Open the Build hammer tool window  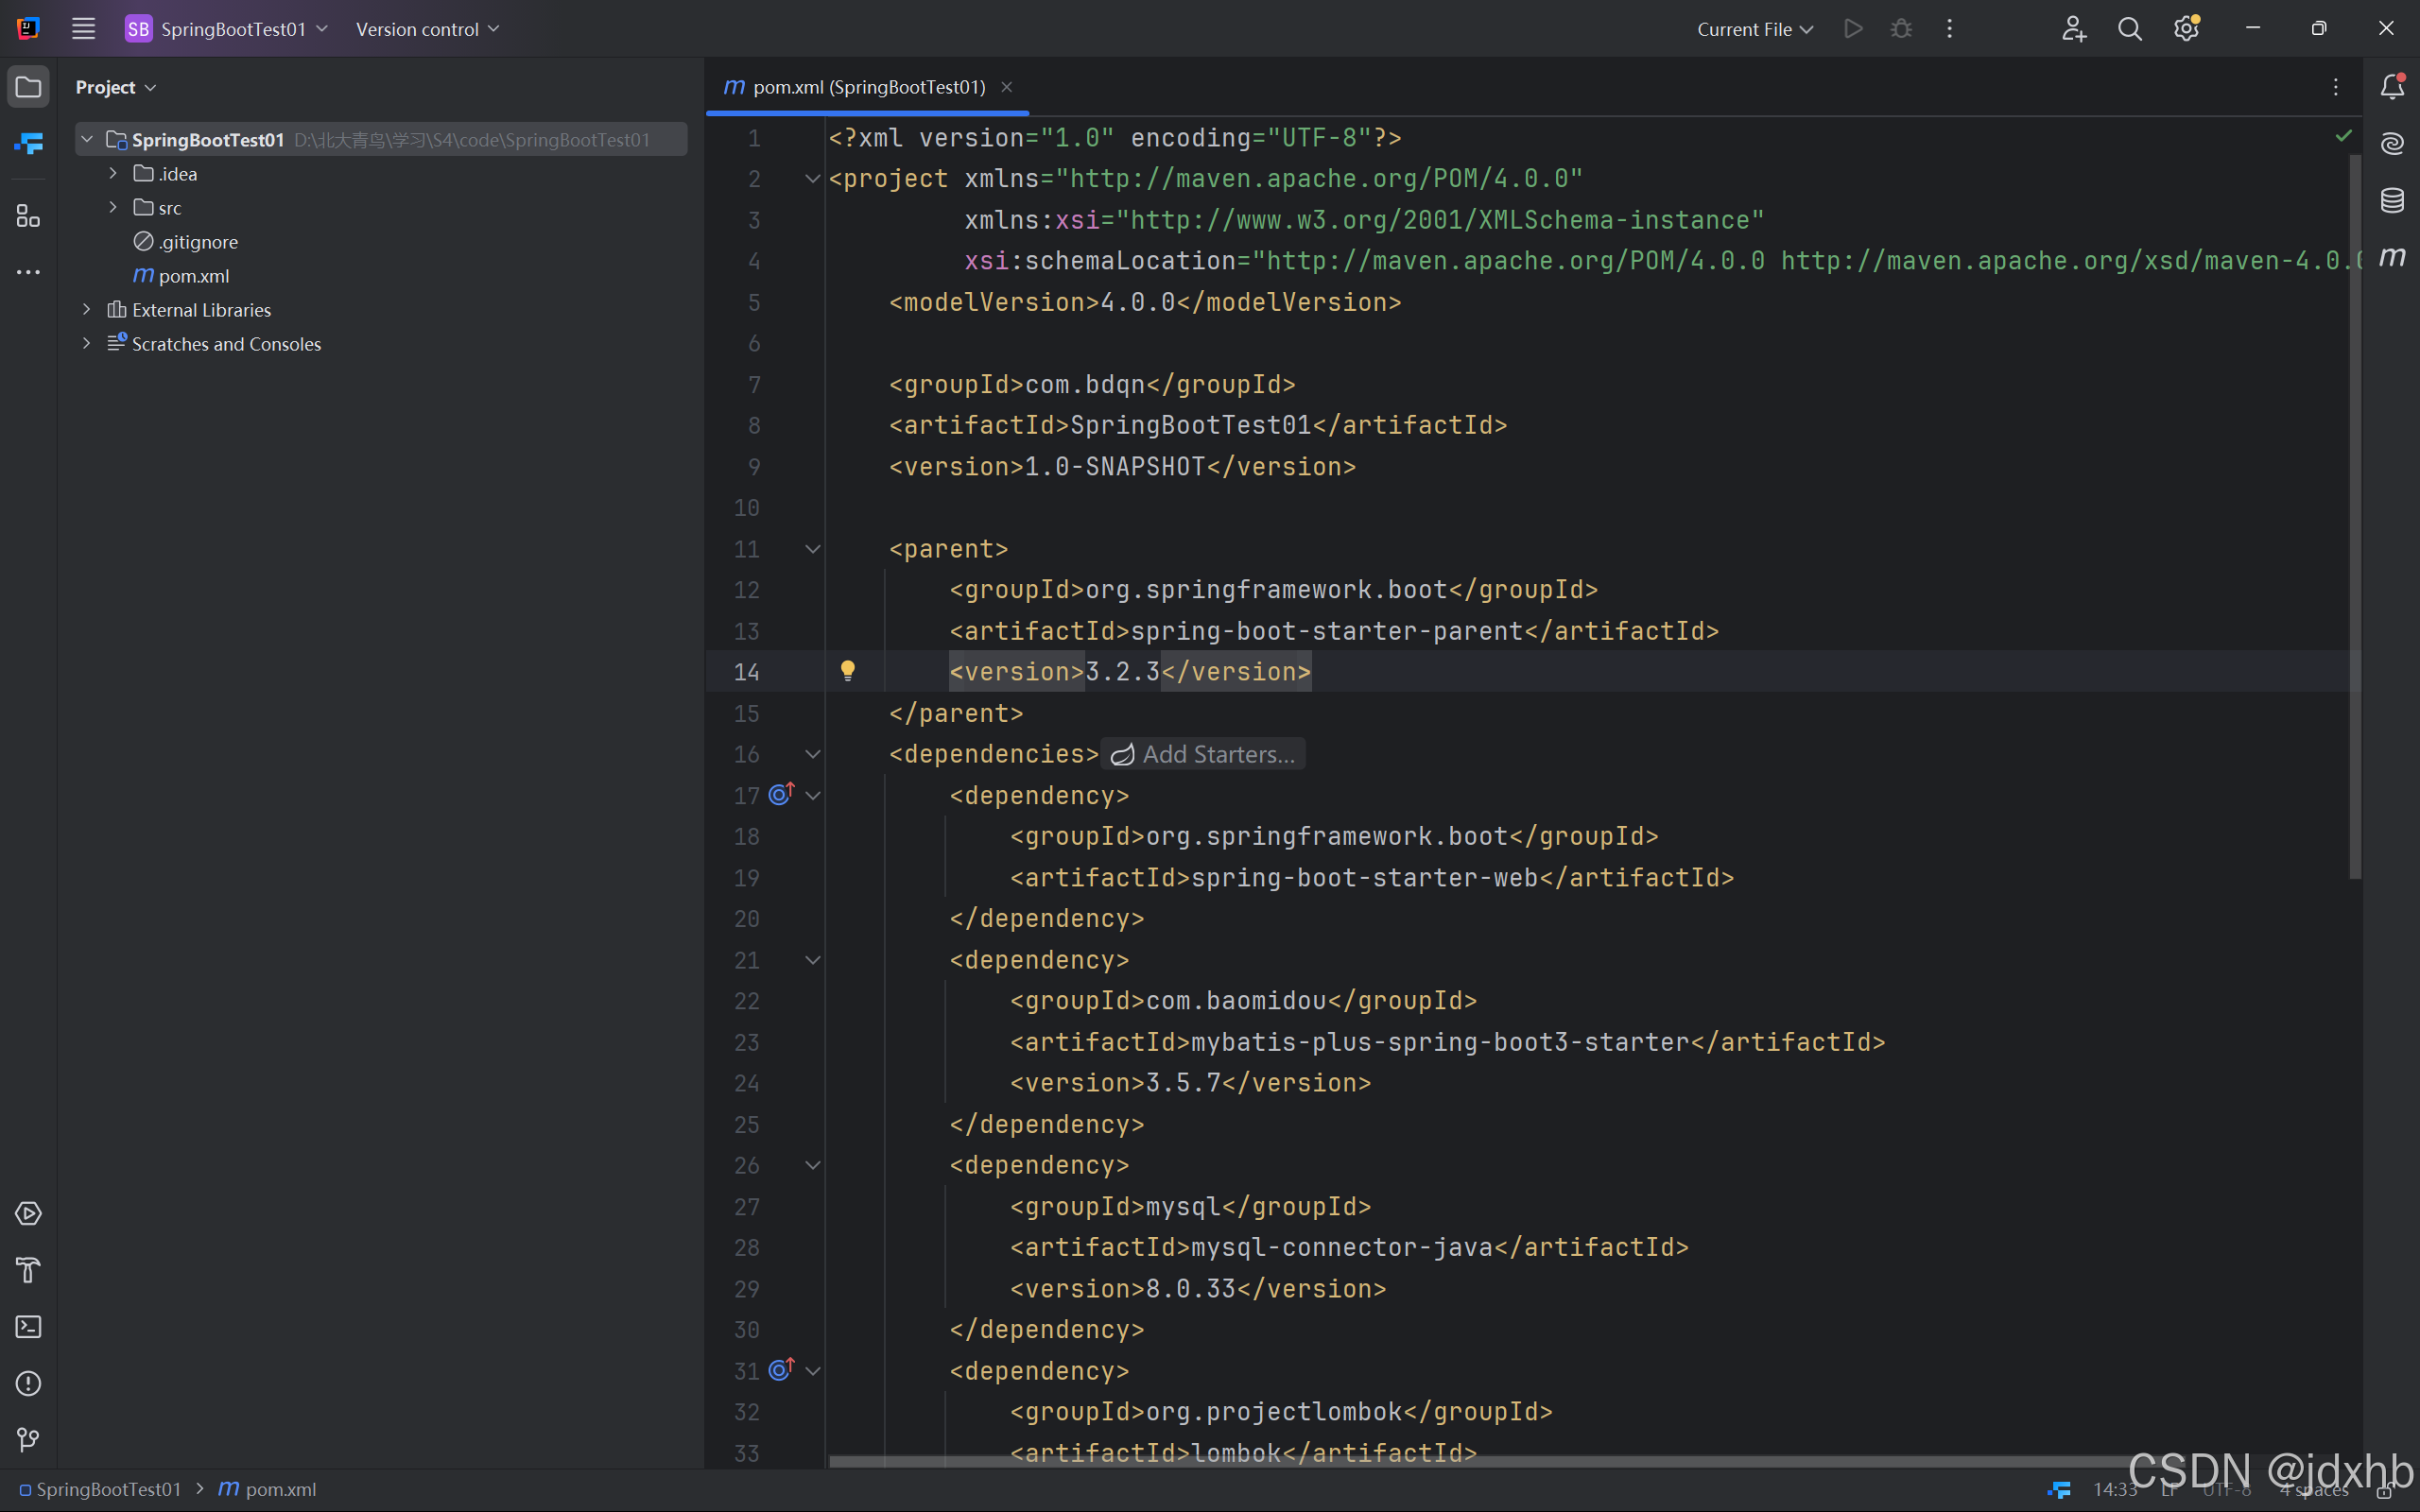pyautogui.click(x=28, y=1270)
